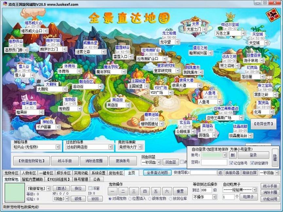Expand the 魔法学院 dropdown
The width and height of the screenshot is (283, 212).
[x=124, y=72]
